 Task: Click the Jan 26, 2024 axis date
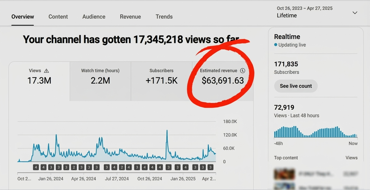click(51, 179)
